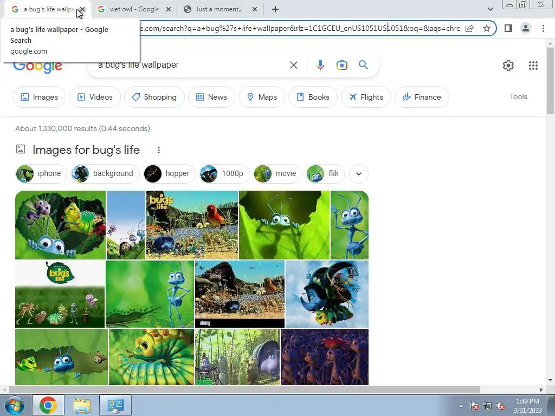
Task: Select the Finance filter
Action: coord(422,97)
